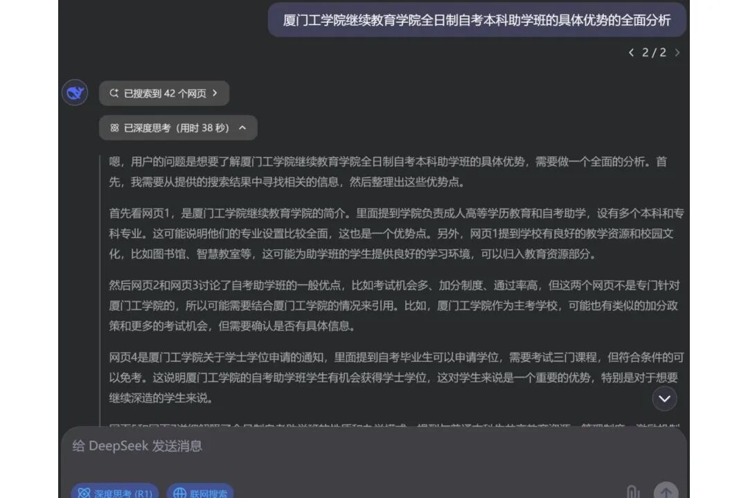
Task: Toggle 联网搜索 web search mode
Action: pos(200,491)
